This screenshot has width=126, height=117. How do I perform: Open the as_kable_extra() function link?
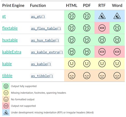(47, 52)
